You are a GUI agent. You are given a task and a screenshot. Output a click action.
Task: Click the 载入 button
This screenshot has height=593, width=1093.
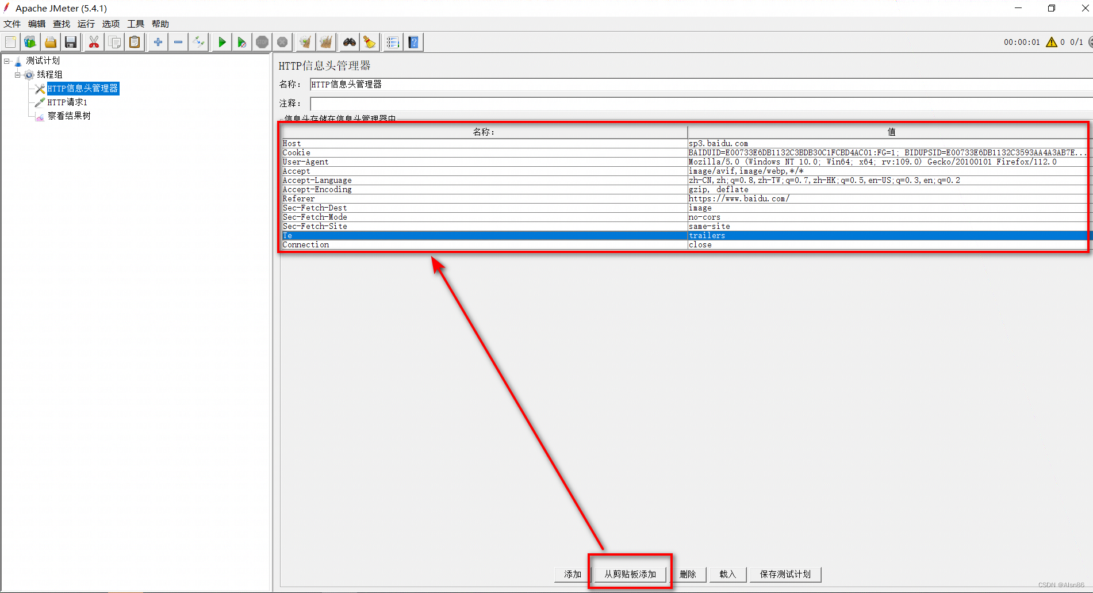727,574
